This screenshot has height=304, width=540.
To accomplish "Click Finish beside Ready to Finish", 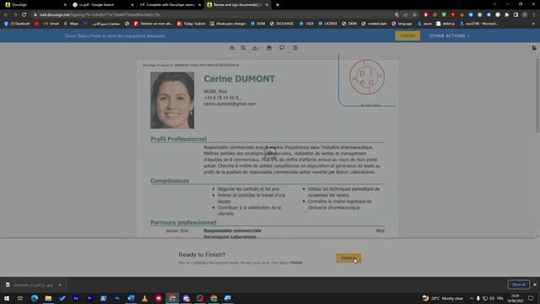I will click(x=348, y=258).
